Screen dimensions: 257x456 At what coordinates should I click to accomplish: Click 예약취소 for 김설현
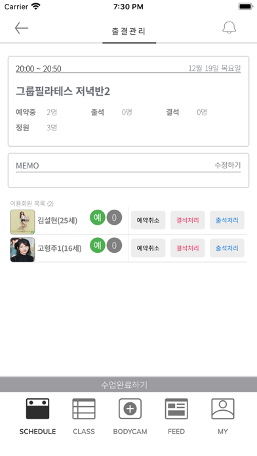[x=148, y=220]
